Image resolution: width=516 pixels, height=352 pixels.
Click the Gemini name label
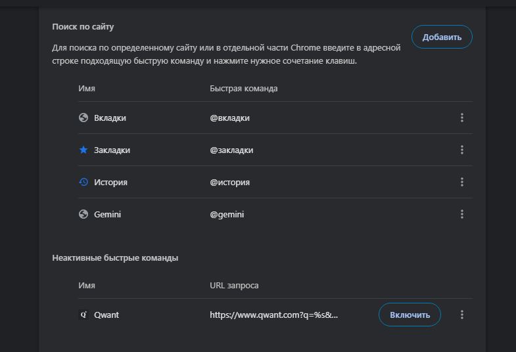[108, 214]
